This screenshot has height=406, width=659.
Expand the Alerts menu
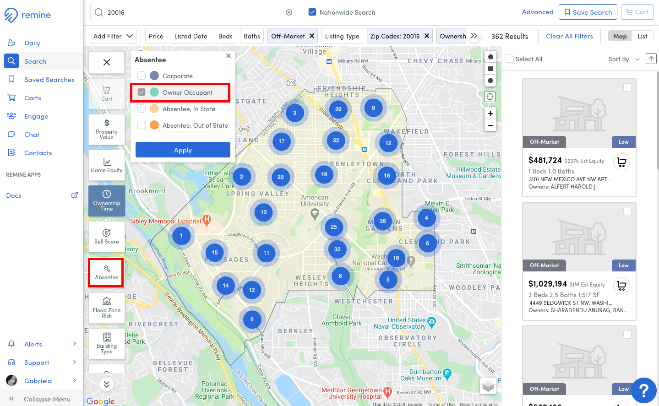(41, 344)
